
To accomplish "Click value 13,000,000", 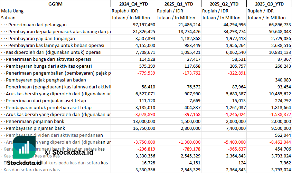I will (144, 121).
